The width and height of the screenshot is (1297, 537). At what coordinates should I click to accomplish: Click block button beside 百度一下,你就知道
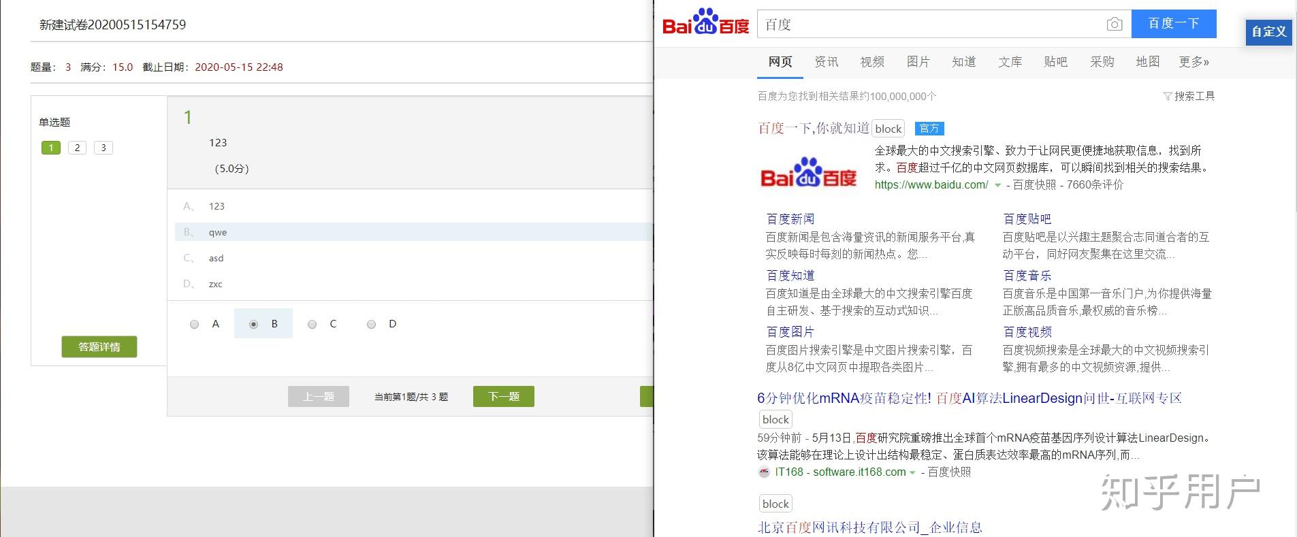point(888,129)
